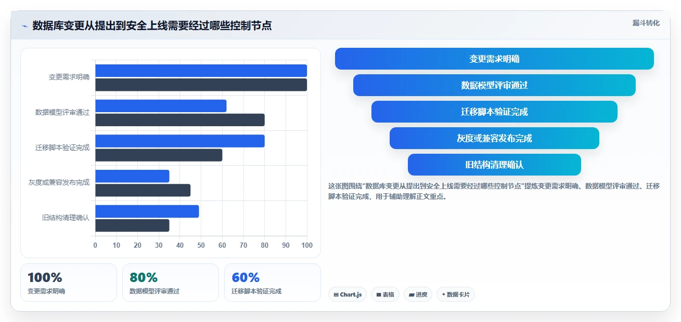Click the dark bar for 变更需求明确
This screenshot has width=681, height=322.
(x=201, y=85)
